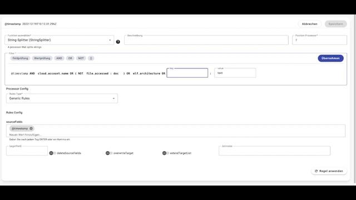Open the String-Splitter function dropdown
Viewport: 356px width, 200px height.
(x=60, y=40)
